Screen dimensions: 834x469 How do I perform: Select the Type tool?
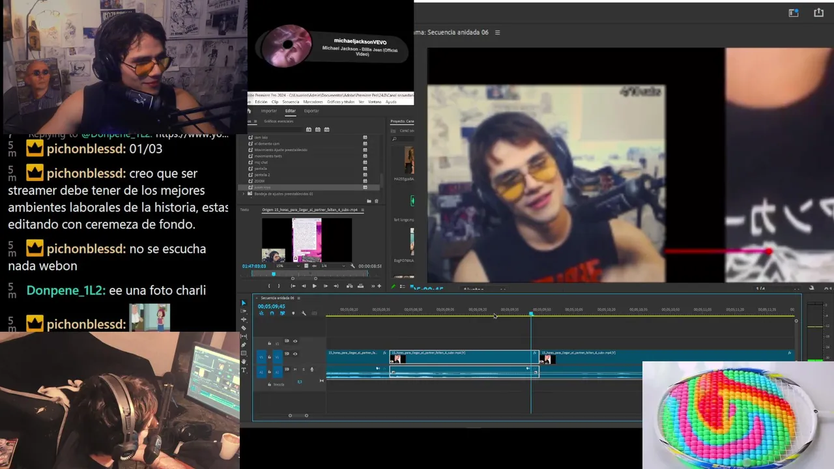244,370
